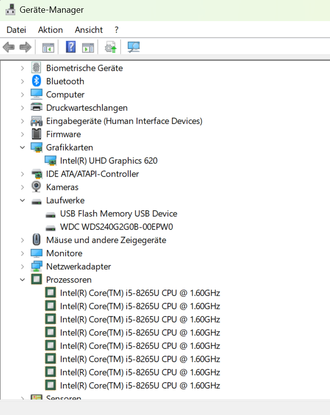The width and height of the screenshot is (330, 415).
Task: Click the Biometrische Geräte fingerprint icon
Action: click(x=36, y=68)
